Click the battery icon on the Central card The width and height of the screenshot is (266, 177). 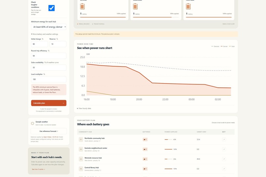click(82, 7)
